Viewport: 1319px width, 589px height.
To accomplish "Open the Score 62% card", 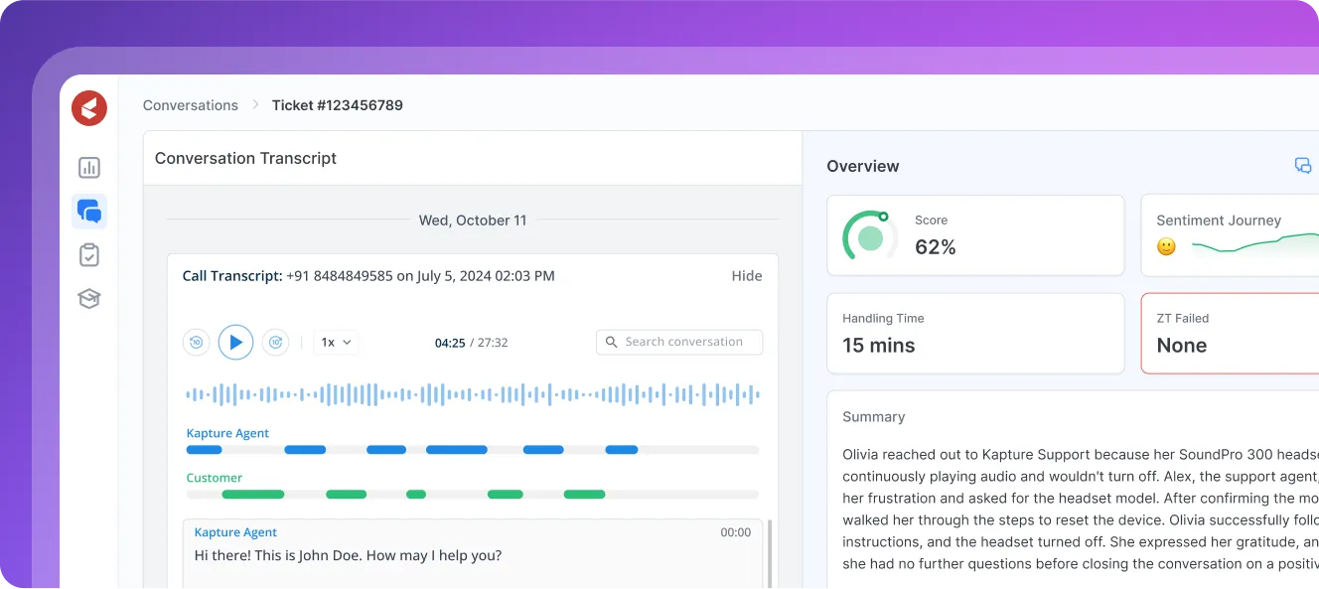I will point(976,235).
